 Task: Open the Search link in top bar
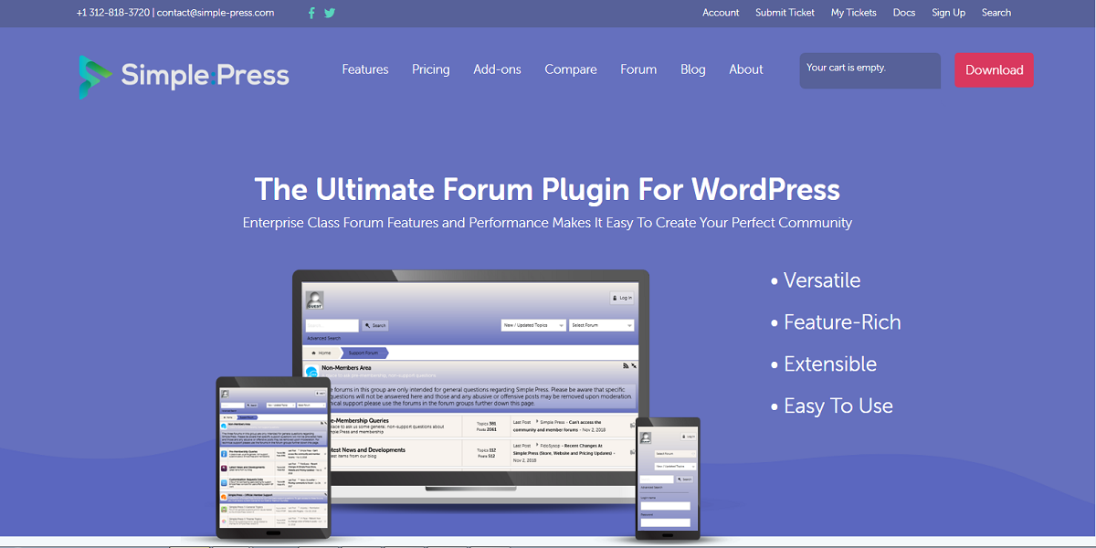[996, 13]
